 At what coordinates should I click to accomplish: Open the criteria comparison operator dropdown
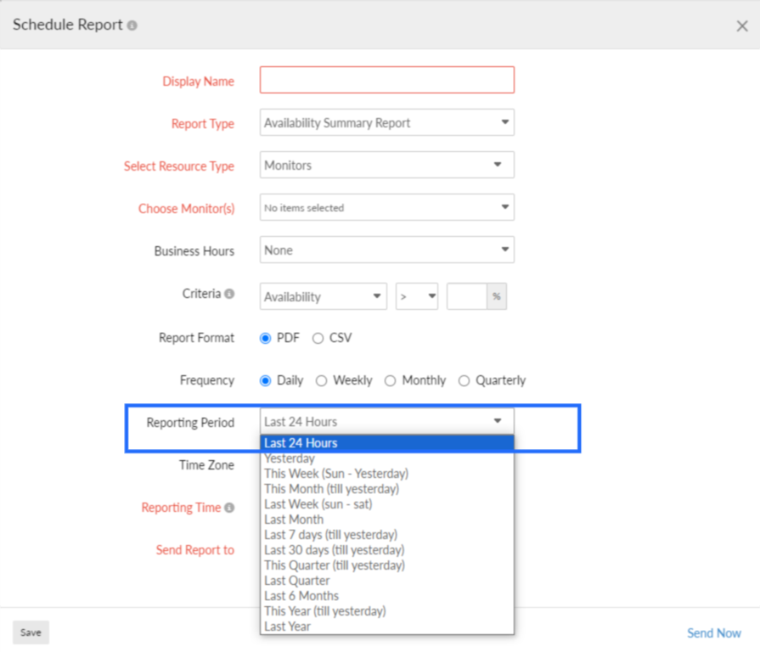(x=417, y=296)
